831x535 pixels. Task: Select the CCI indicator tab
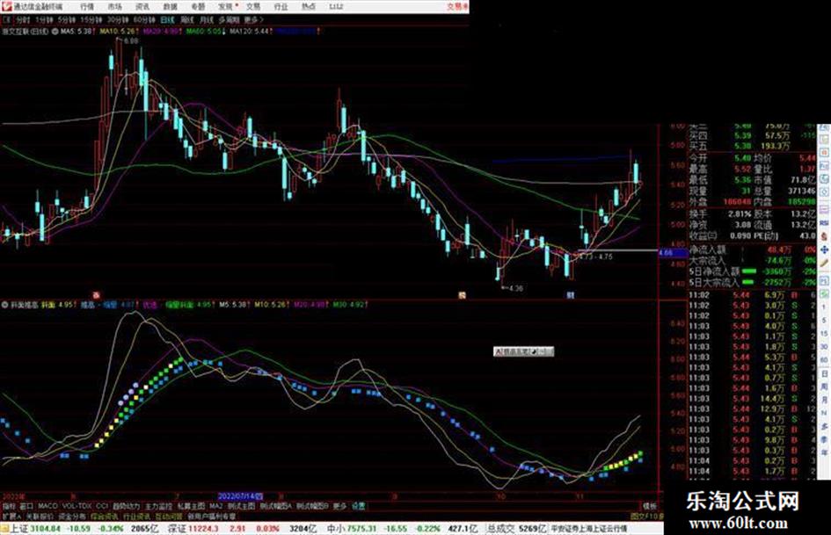(102, 506)
